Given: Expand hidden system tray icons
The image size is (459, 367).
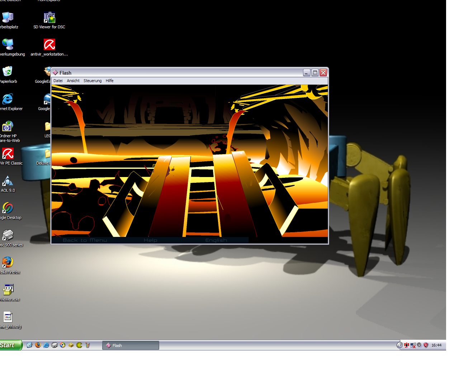Looking at the screenshot, I should [x=399, y=345].
